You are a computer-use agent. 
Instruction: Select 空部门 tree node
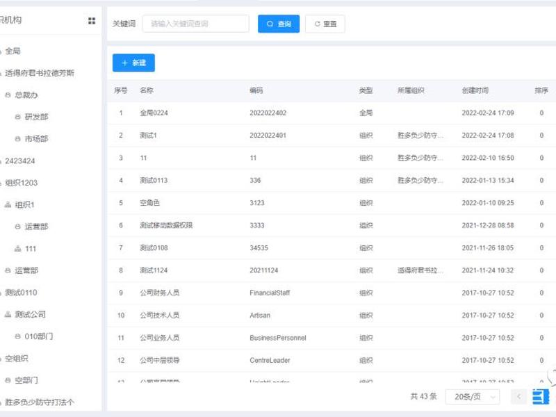26,380
